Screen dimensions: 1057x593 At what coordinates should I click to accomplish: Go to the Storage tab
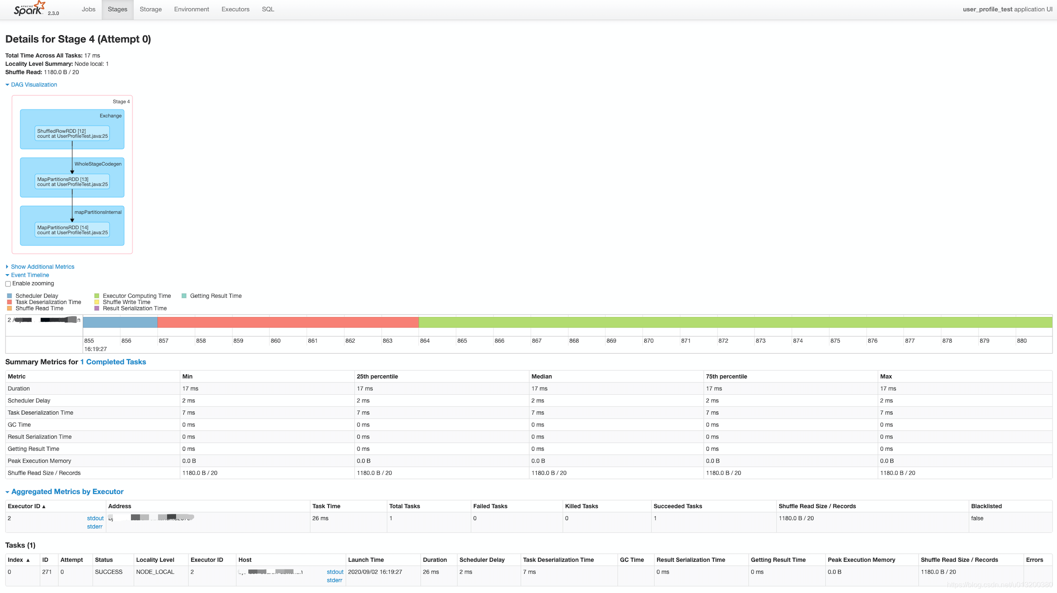(x=150, y=9)
